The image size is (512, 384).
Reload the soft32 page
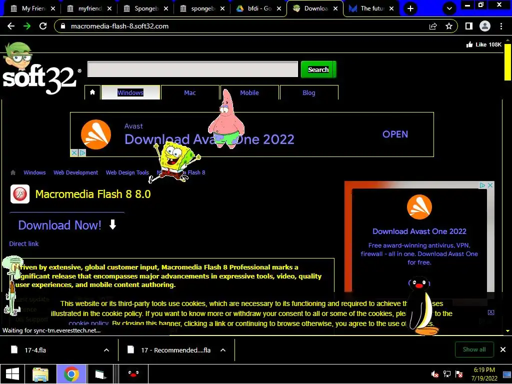pos(43,26)
